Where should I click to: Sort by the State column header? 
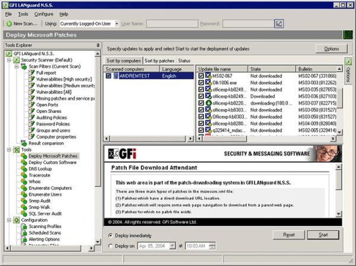point(272,69)
